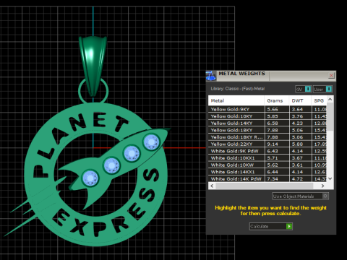This screenshot has height=260, width=347.
Task: Click the 3.64 DWT cell
Action: click(300, 109)
